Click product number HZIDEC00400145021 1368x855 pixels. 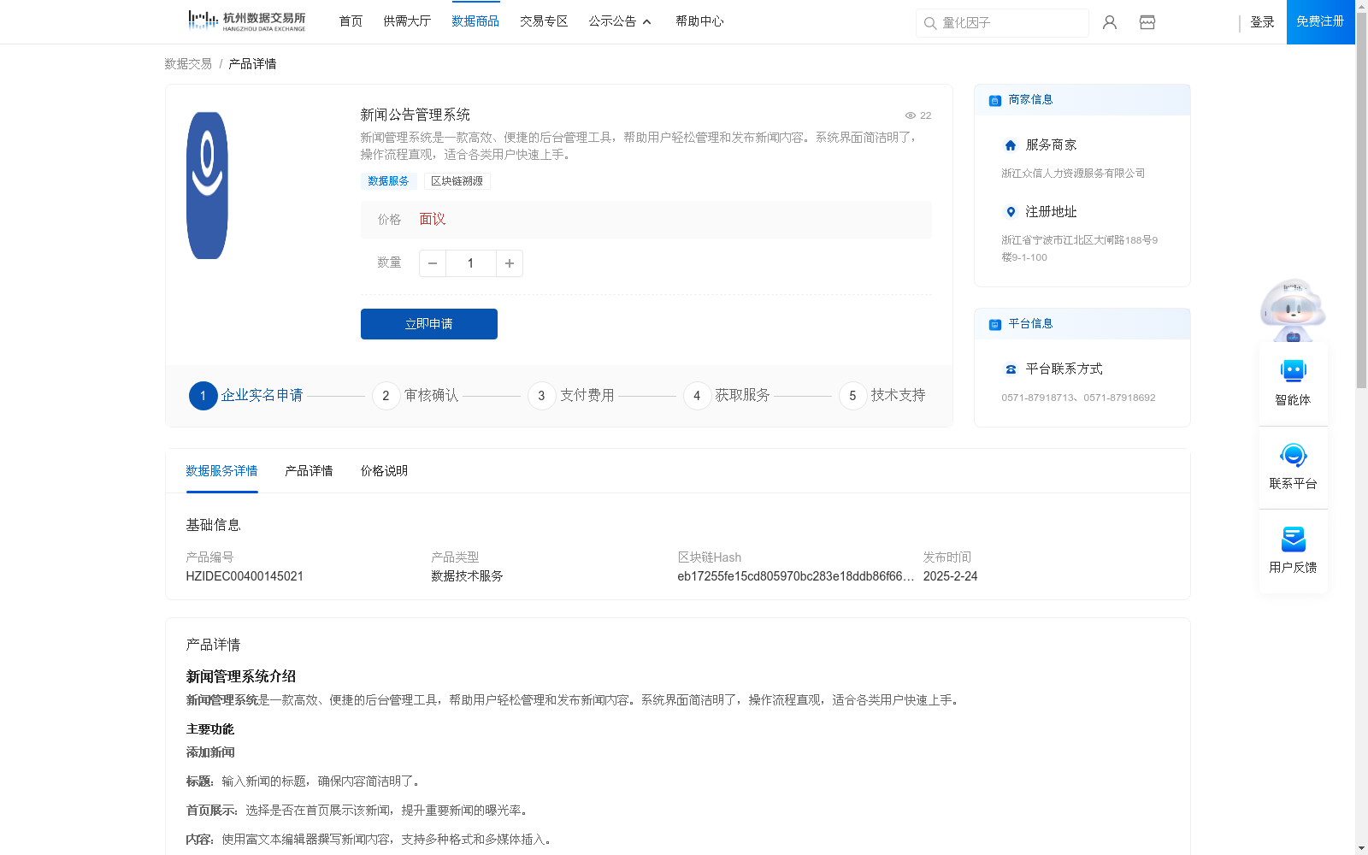pos(245,576)
